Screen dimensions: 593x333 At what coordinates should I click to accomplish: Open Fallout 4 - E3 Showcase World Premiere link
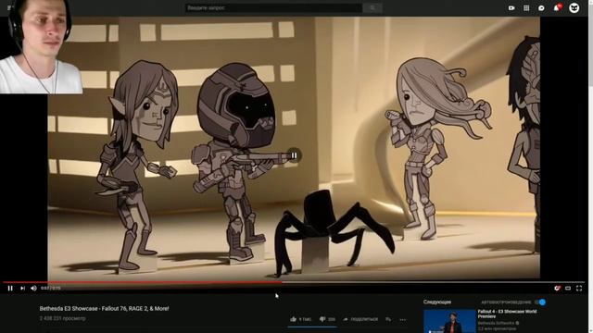507,314
